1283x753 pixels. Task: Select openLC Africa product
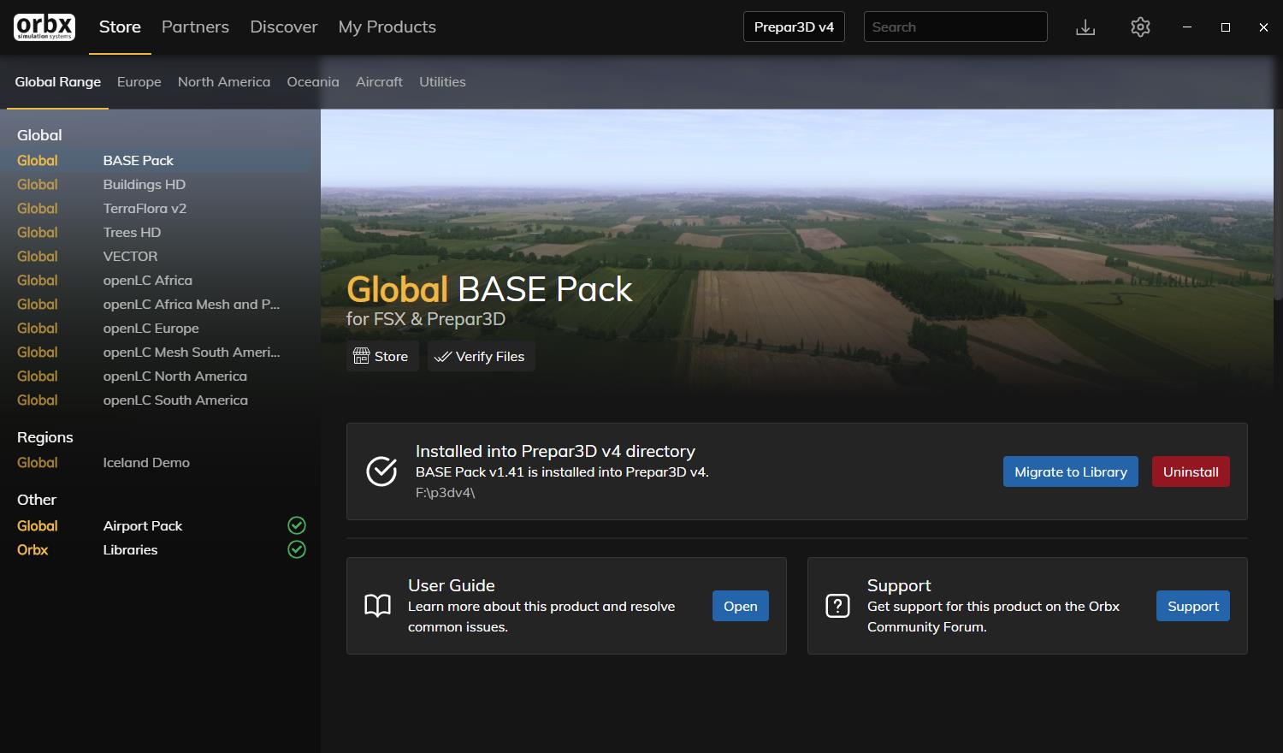coord(160,280)
